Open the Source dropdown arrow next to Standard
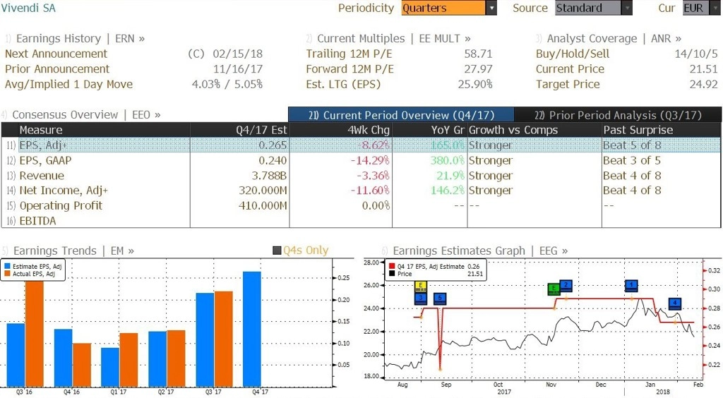723x398 pixels. 627,8
